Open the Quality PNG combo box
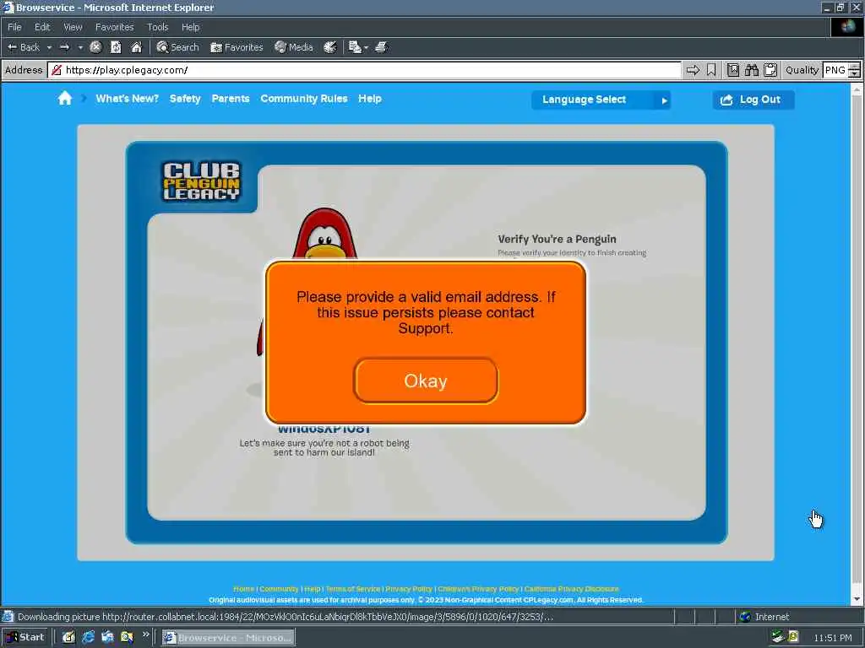 (841, 70)
